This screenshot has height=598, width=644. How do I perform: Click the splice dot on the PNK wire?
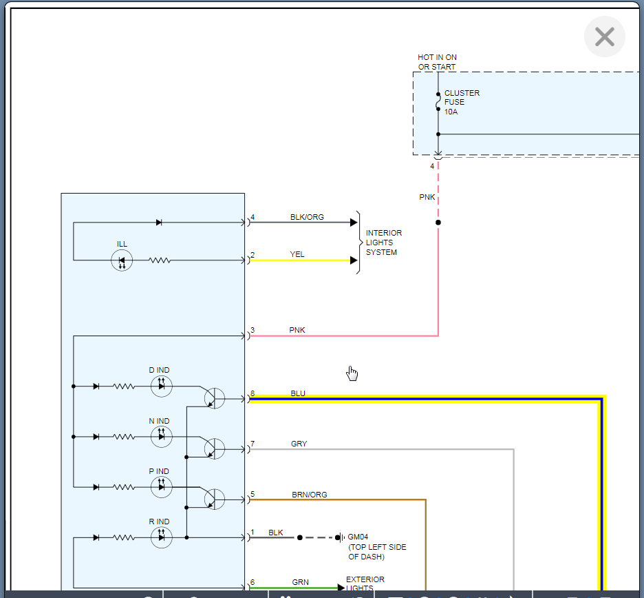(x=438, y=223)
